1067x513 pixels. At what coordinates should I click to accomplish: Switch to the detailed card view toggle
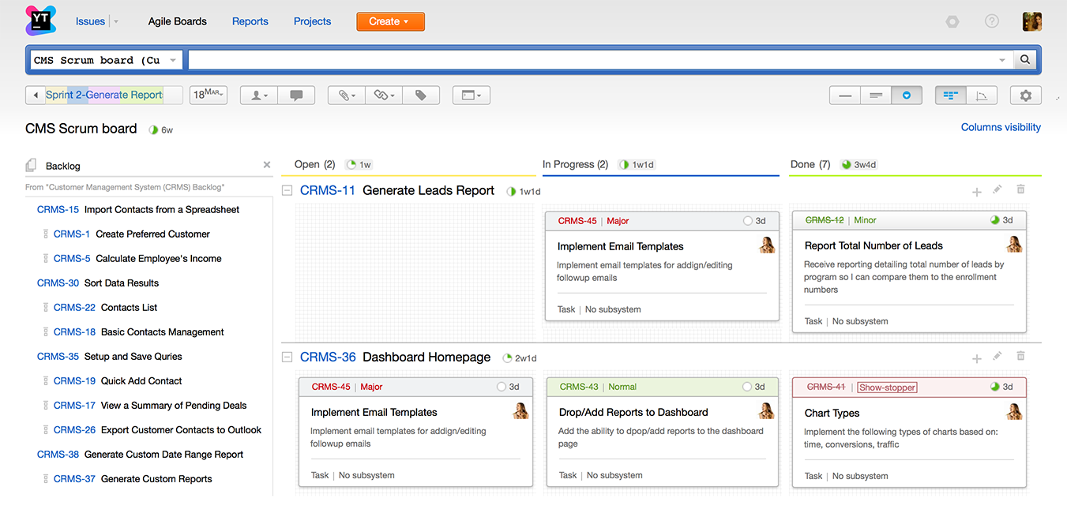pyautogui.click(x=907, y=95)
